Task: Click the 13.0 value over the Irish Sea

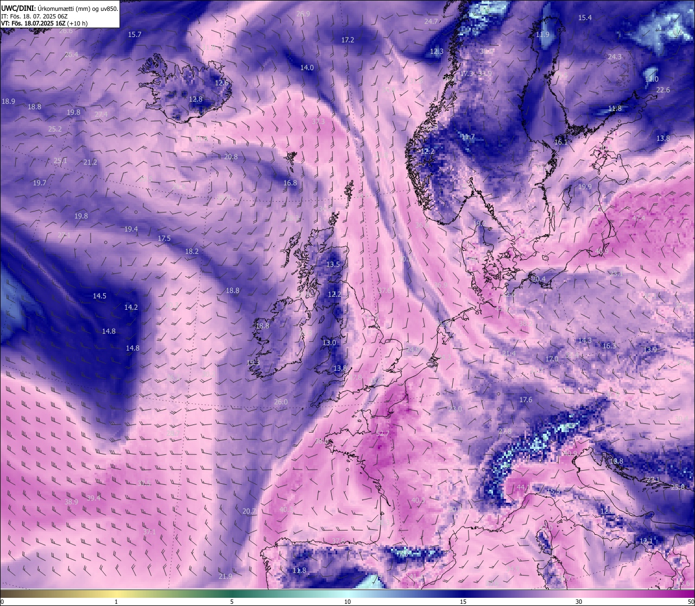Action: point(329,343)
